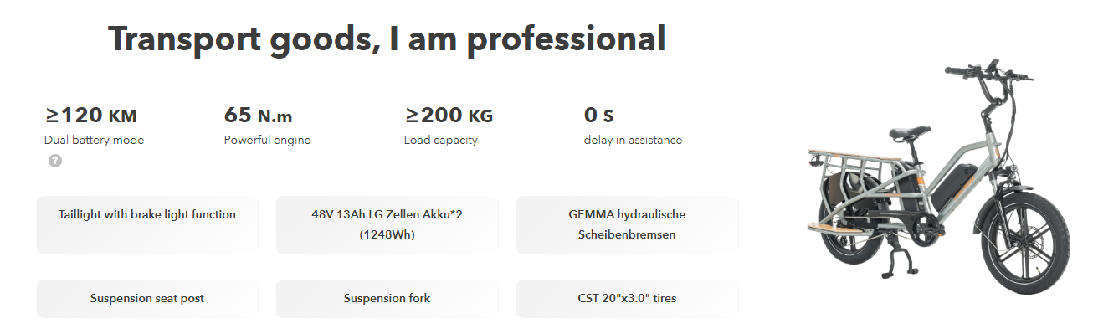Click the delay in assistance label

coord(633,140)
